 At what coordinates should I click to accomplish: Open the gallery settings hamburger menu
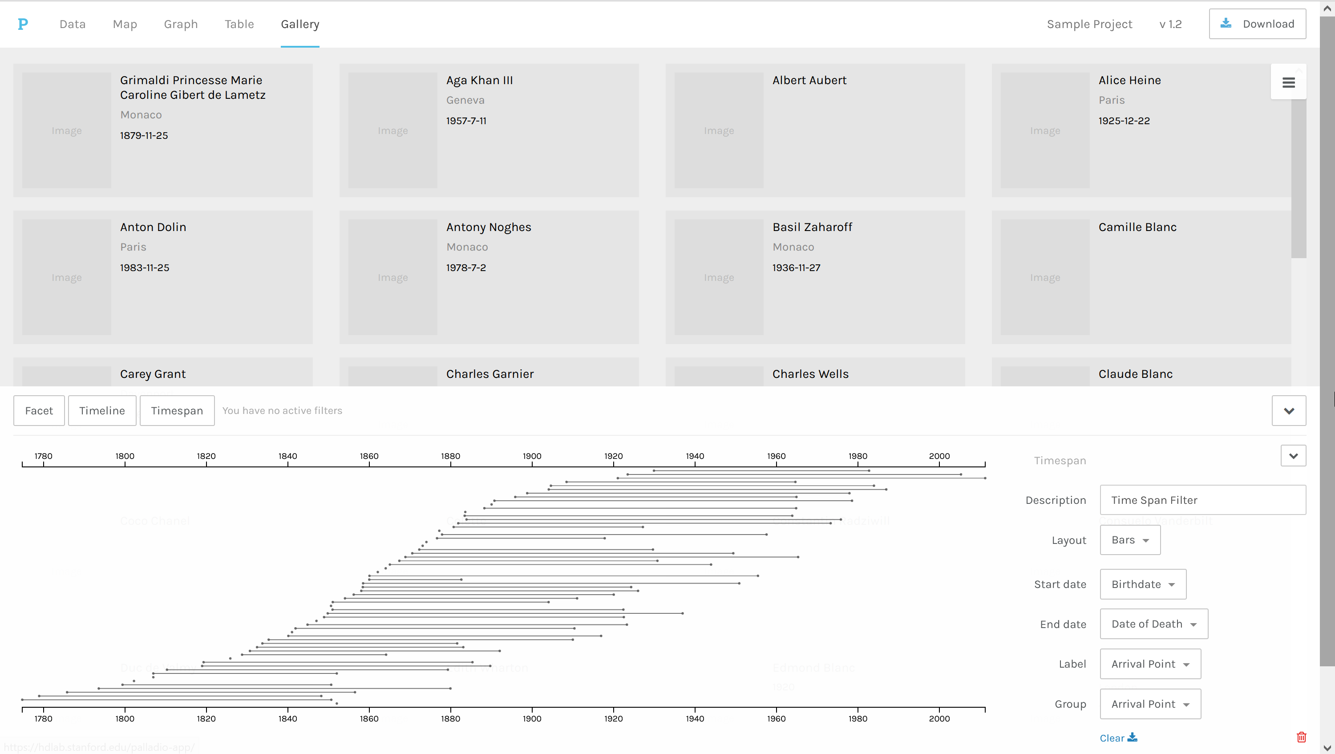click(x=1288, y=82)
